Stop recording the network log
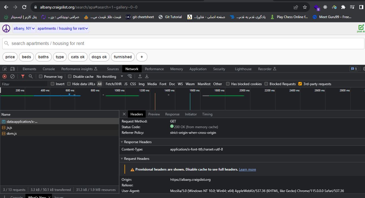The height and width of the screenshot is (198, 365). pos(4,76)
